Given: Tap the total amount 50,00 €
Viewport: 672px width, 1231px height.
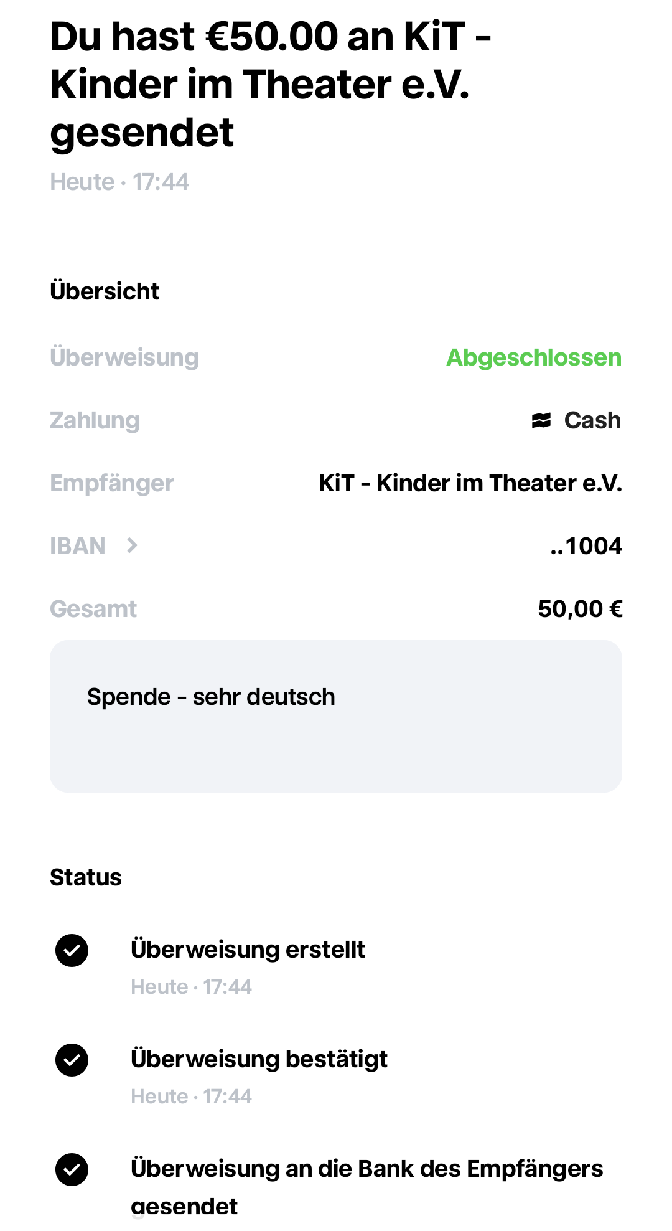Looking at the screenshot, I should [x=579, y=609].
